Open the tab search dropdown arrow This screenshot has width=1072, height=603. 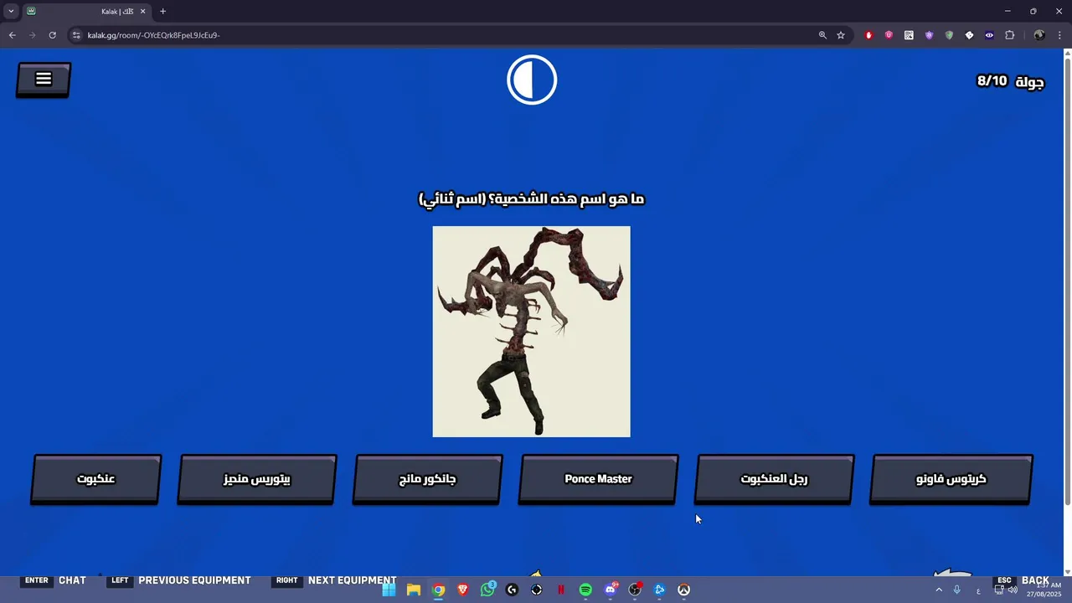click(x=11, y=11)
